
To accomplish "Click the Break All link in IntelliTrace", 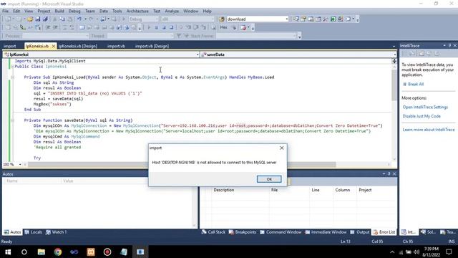I will [x=415, y=85].
